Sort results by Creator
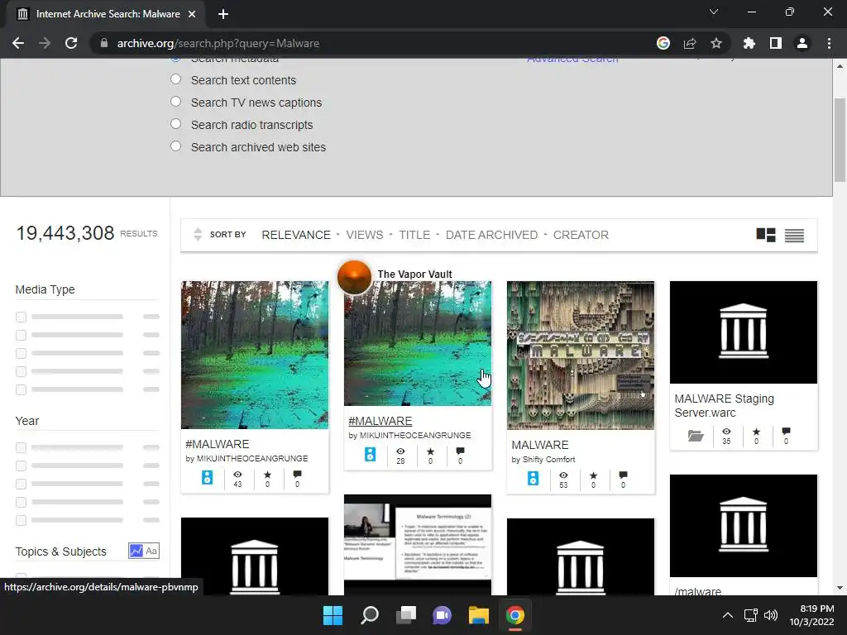The width and height of the screenshot is (847, 635). (581, 235)
